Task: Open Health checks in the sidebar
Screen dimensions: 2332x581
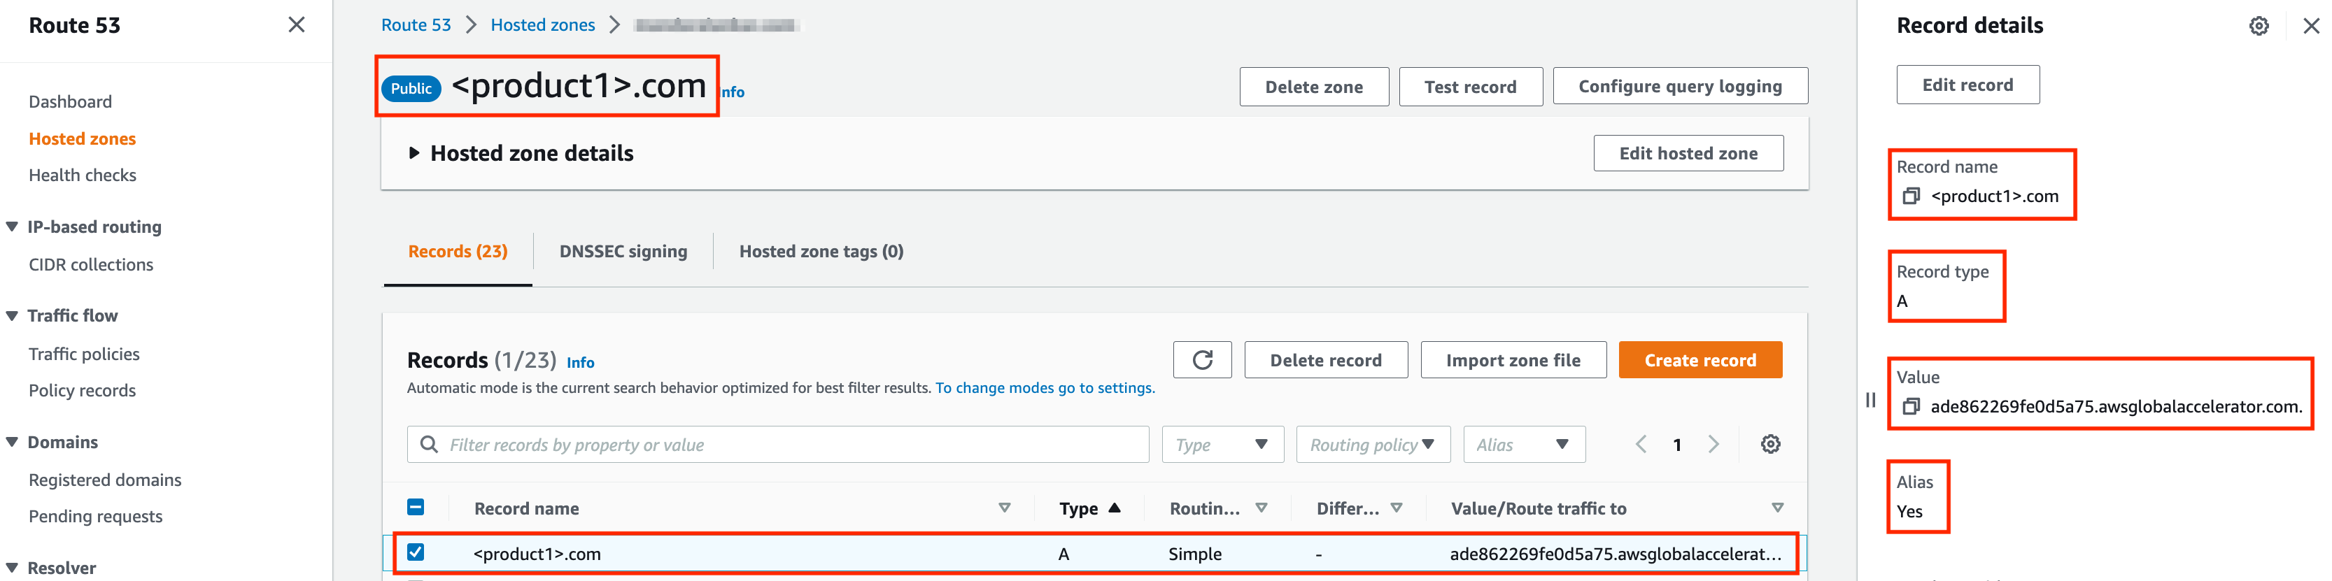Action: (x=83, y=175)
